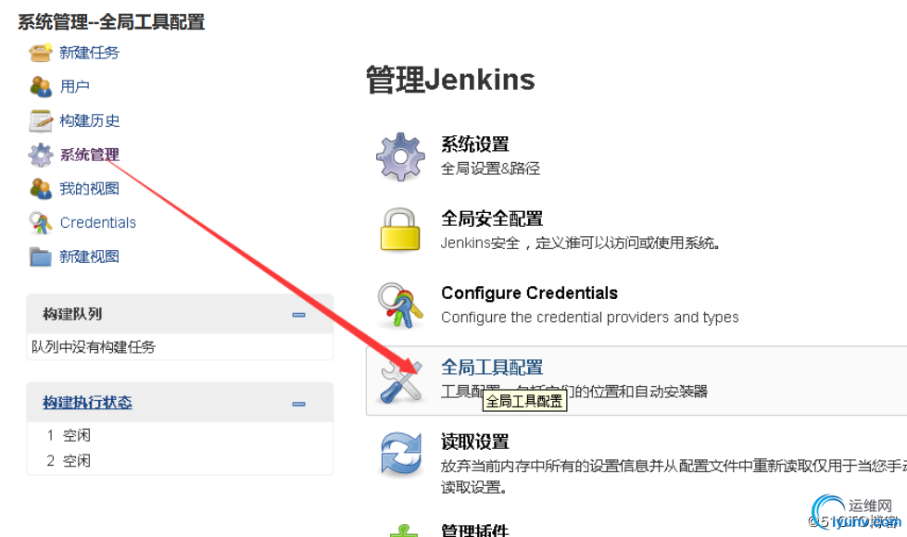Click the description starting with 放弃当前内存中

click(674, 476)
